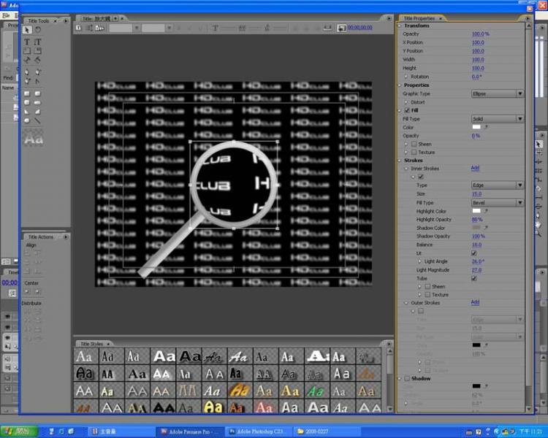Select the Rectangle shape tool
The image size is (548, 438).
click(27, 93)
